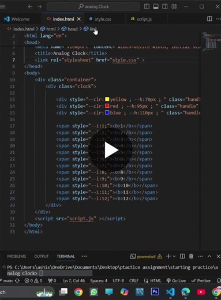This screenshot has height=300, width=221.
Task: Open the style.css tab
Action: tap(103, 19)
